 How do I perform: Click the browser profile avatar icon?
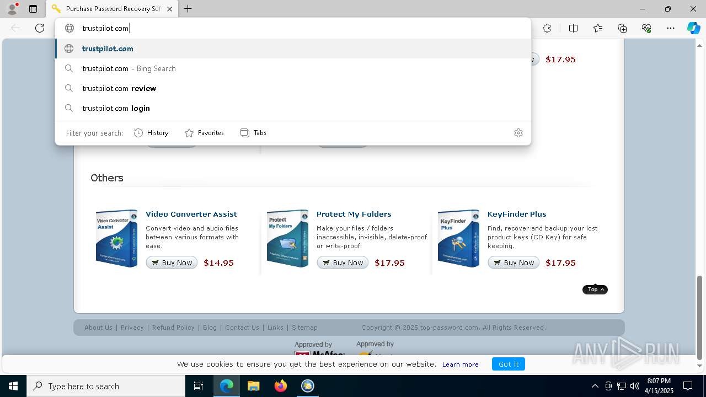click(12, 9)
